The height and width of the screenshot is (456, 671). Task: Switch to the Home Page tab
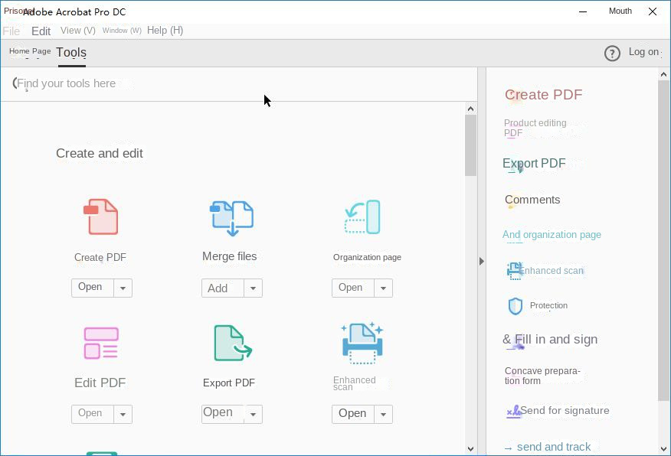coord(30,52)
